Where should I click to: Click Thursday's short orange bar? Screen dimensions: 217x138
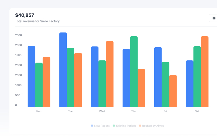click(x=141, y=88)
